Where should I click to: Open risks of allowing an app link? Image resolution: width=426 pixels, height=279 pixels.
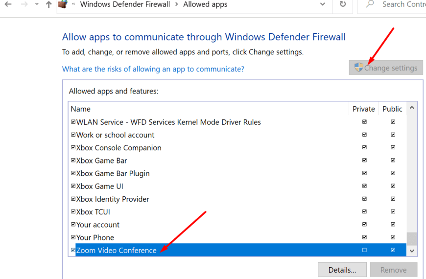coord(153,69)
